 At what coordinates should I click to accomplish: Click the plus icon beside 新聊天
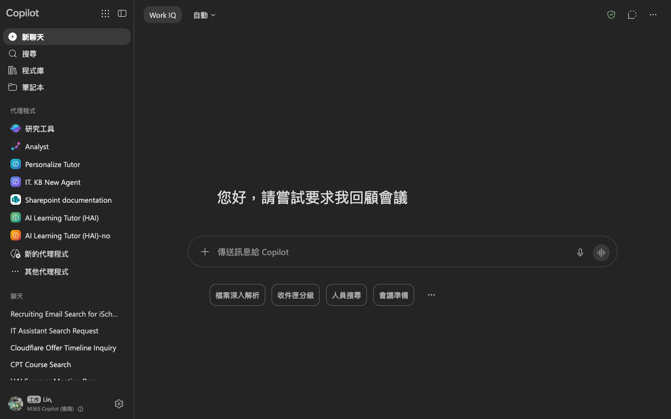click(x=13, y=37)
